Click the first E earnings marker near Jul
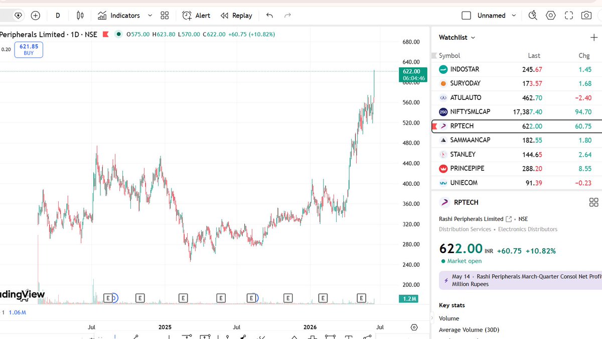 [x=107, y=298]
